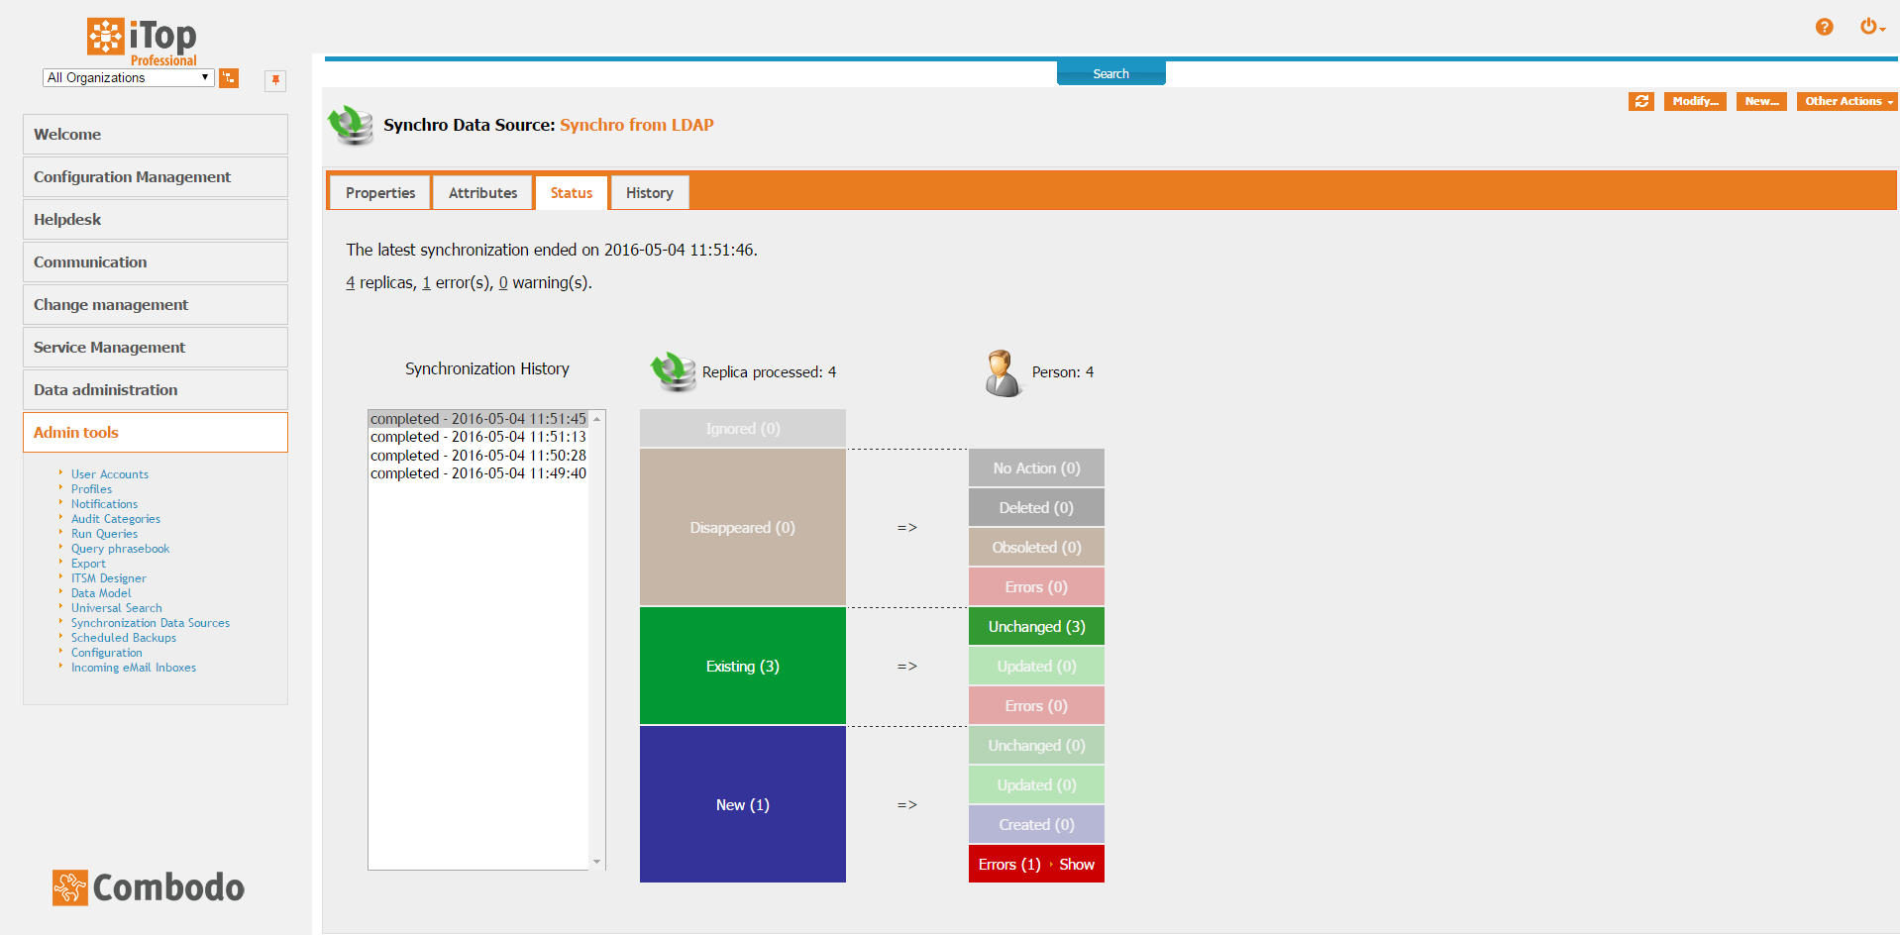Click the refresh icon button
This screenshot has height=935, width=1900.
tap(1640, 101)
